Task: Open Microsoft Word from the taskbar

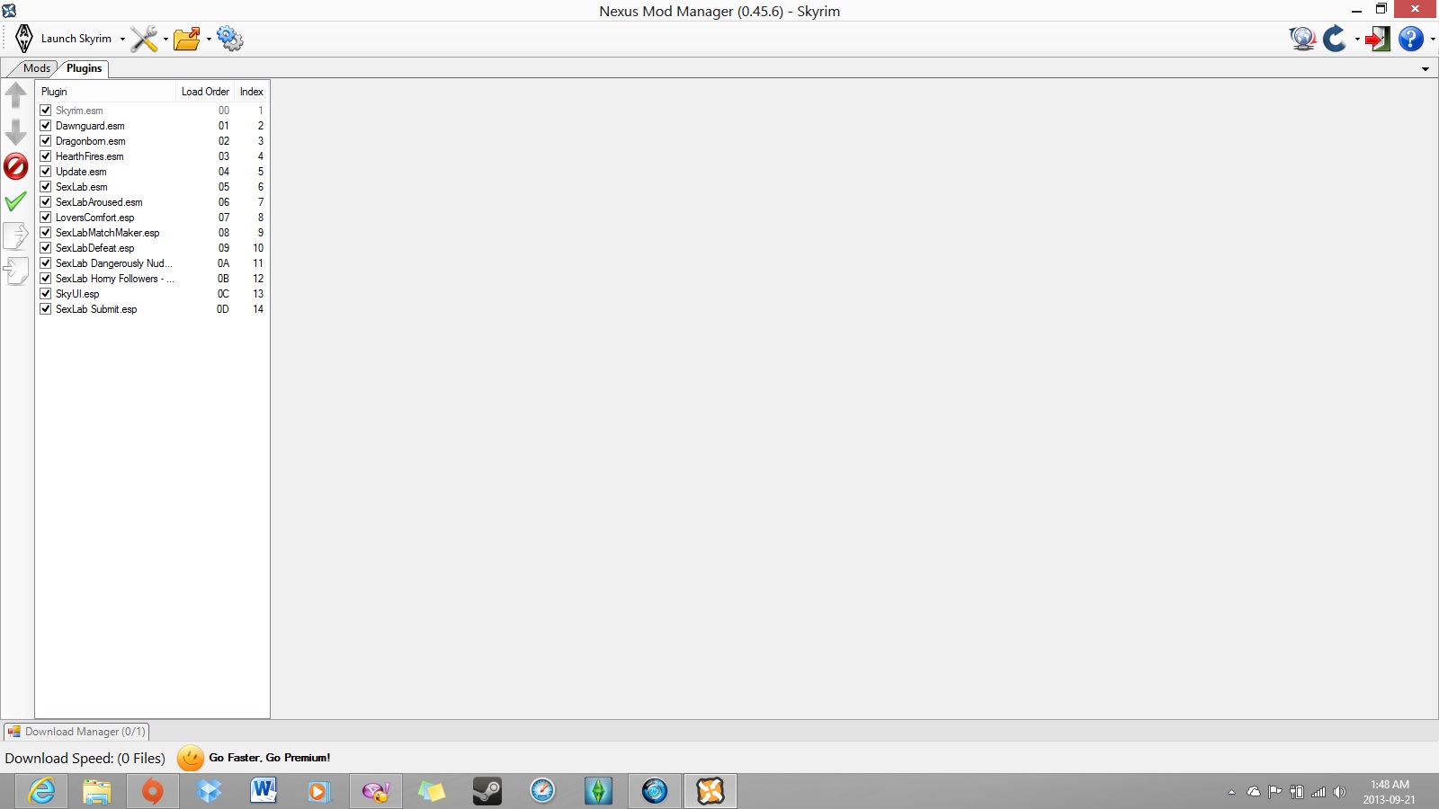Action: [264, 791]
